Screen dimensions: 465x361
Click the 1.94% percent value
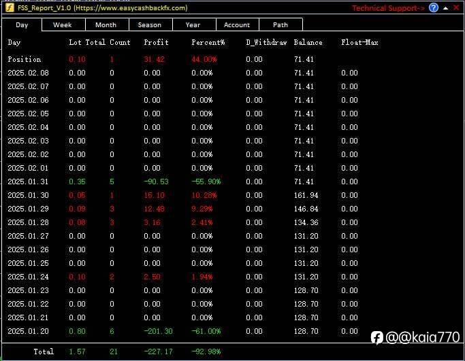click(202, 277)
